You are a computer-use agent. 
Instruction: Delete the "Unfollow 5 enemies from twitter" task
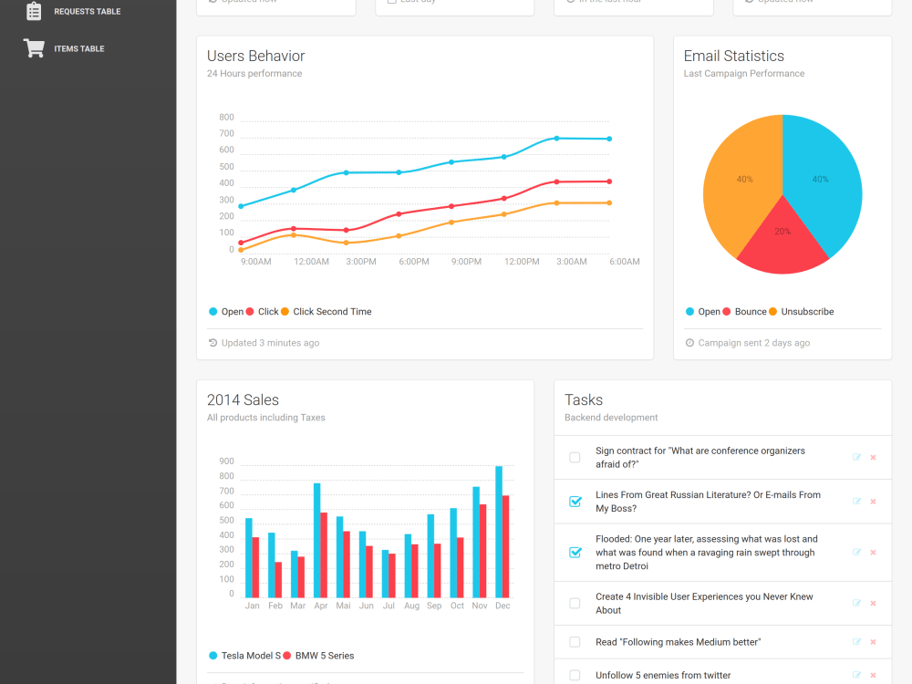tap(873, 675)
